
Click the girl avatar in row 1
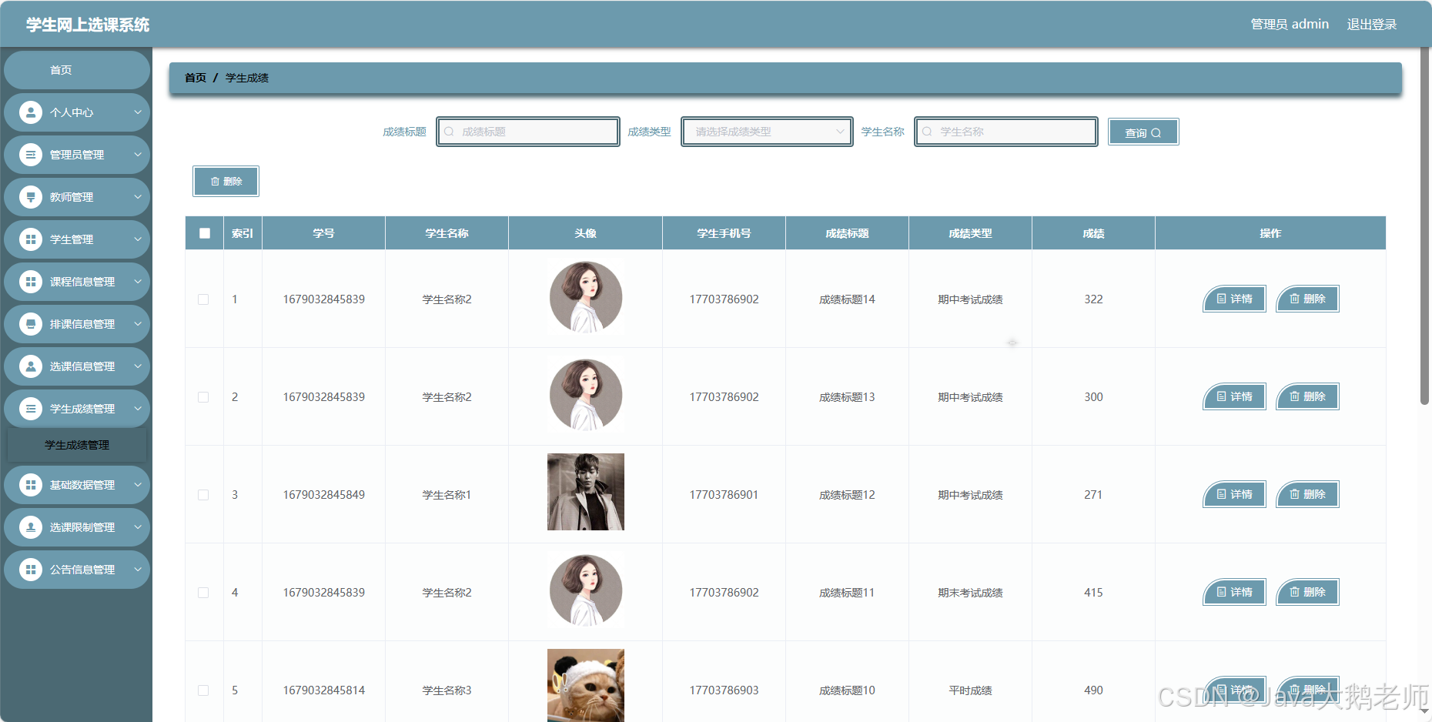tap(586, 297)
